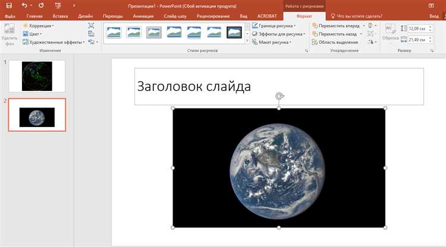This screenshot has height=247, width=446.
Task: Click the Undo arrow icon
Action: [x=24, y=5]
